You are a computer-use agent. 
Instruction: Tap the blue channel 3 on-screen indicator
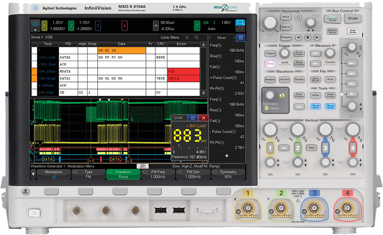[98, 25]
